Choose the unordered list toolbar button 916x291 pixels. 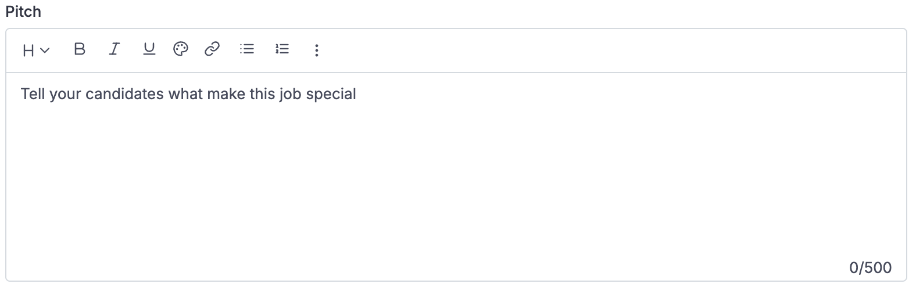(x=247, y=49)
